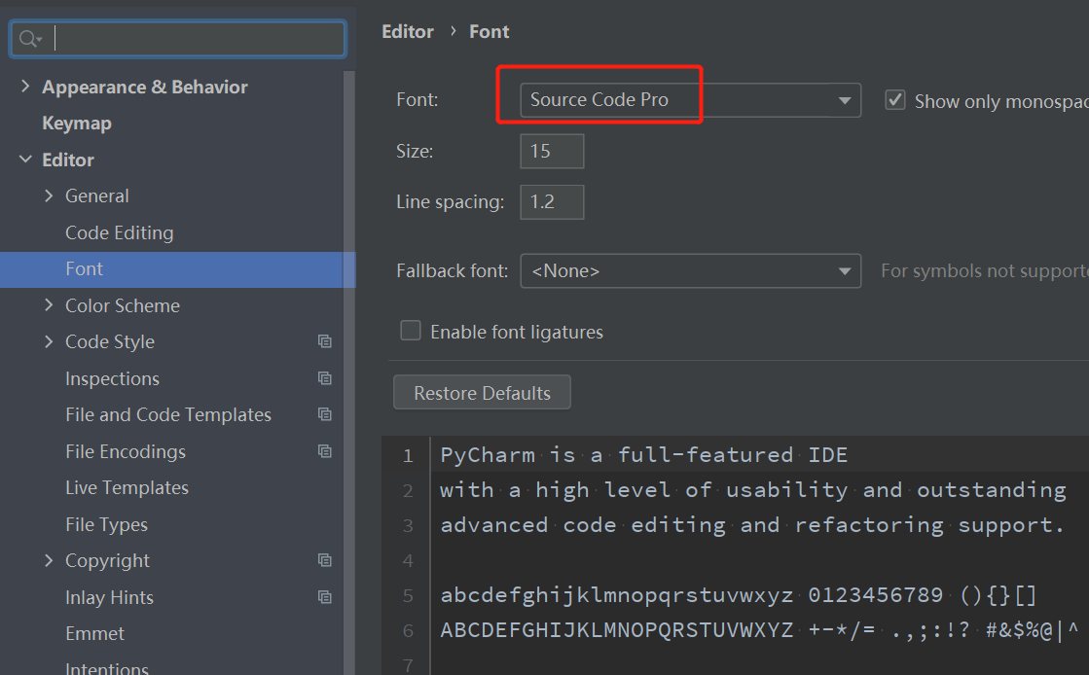Open the Fallback font dropdown

[x=690, y=271]
